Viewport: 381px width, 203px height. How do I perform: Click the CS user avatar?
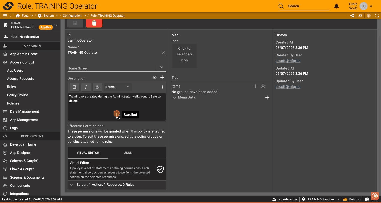(363, 6)
